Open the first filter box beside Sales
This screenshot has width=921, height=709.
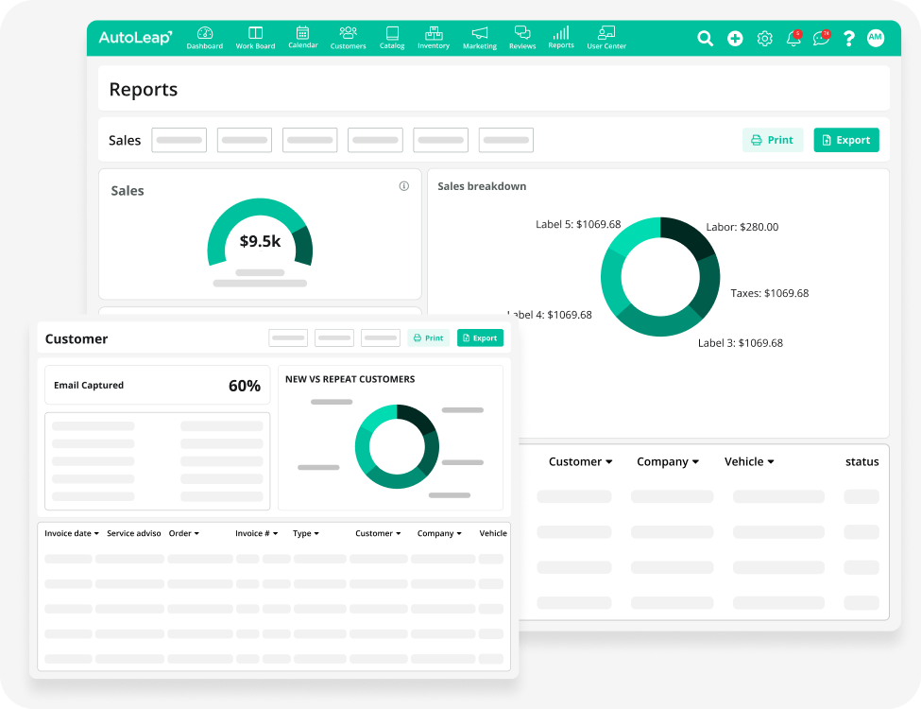point(179,140)
